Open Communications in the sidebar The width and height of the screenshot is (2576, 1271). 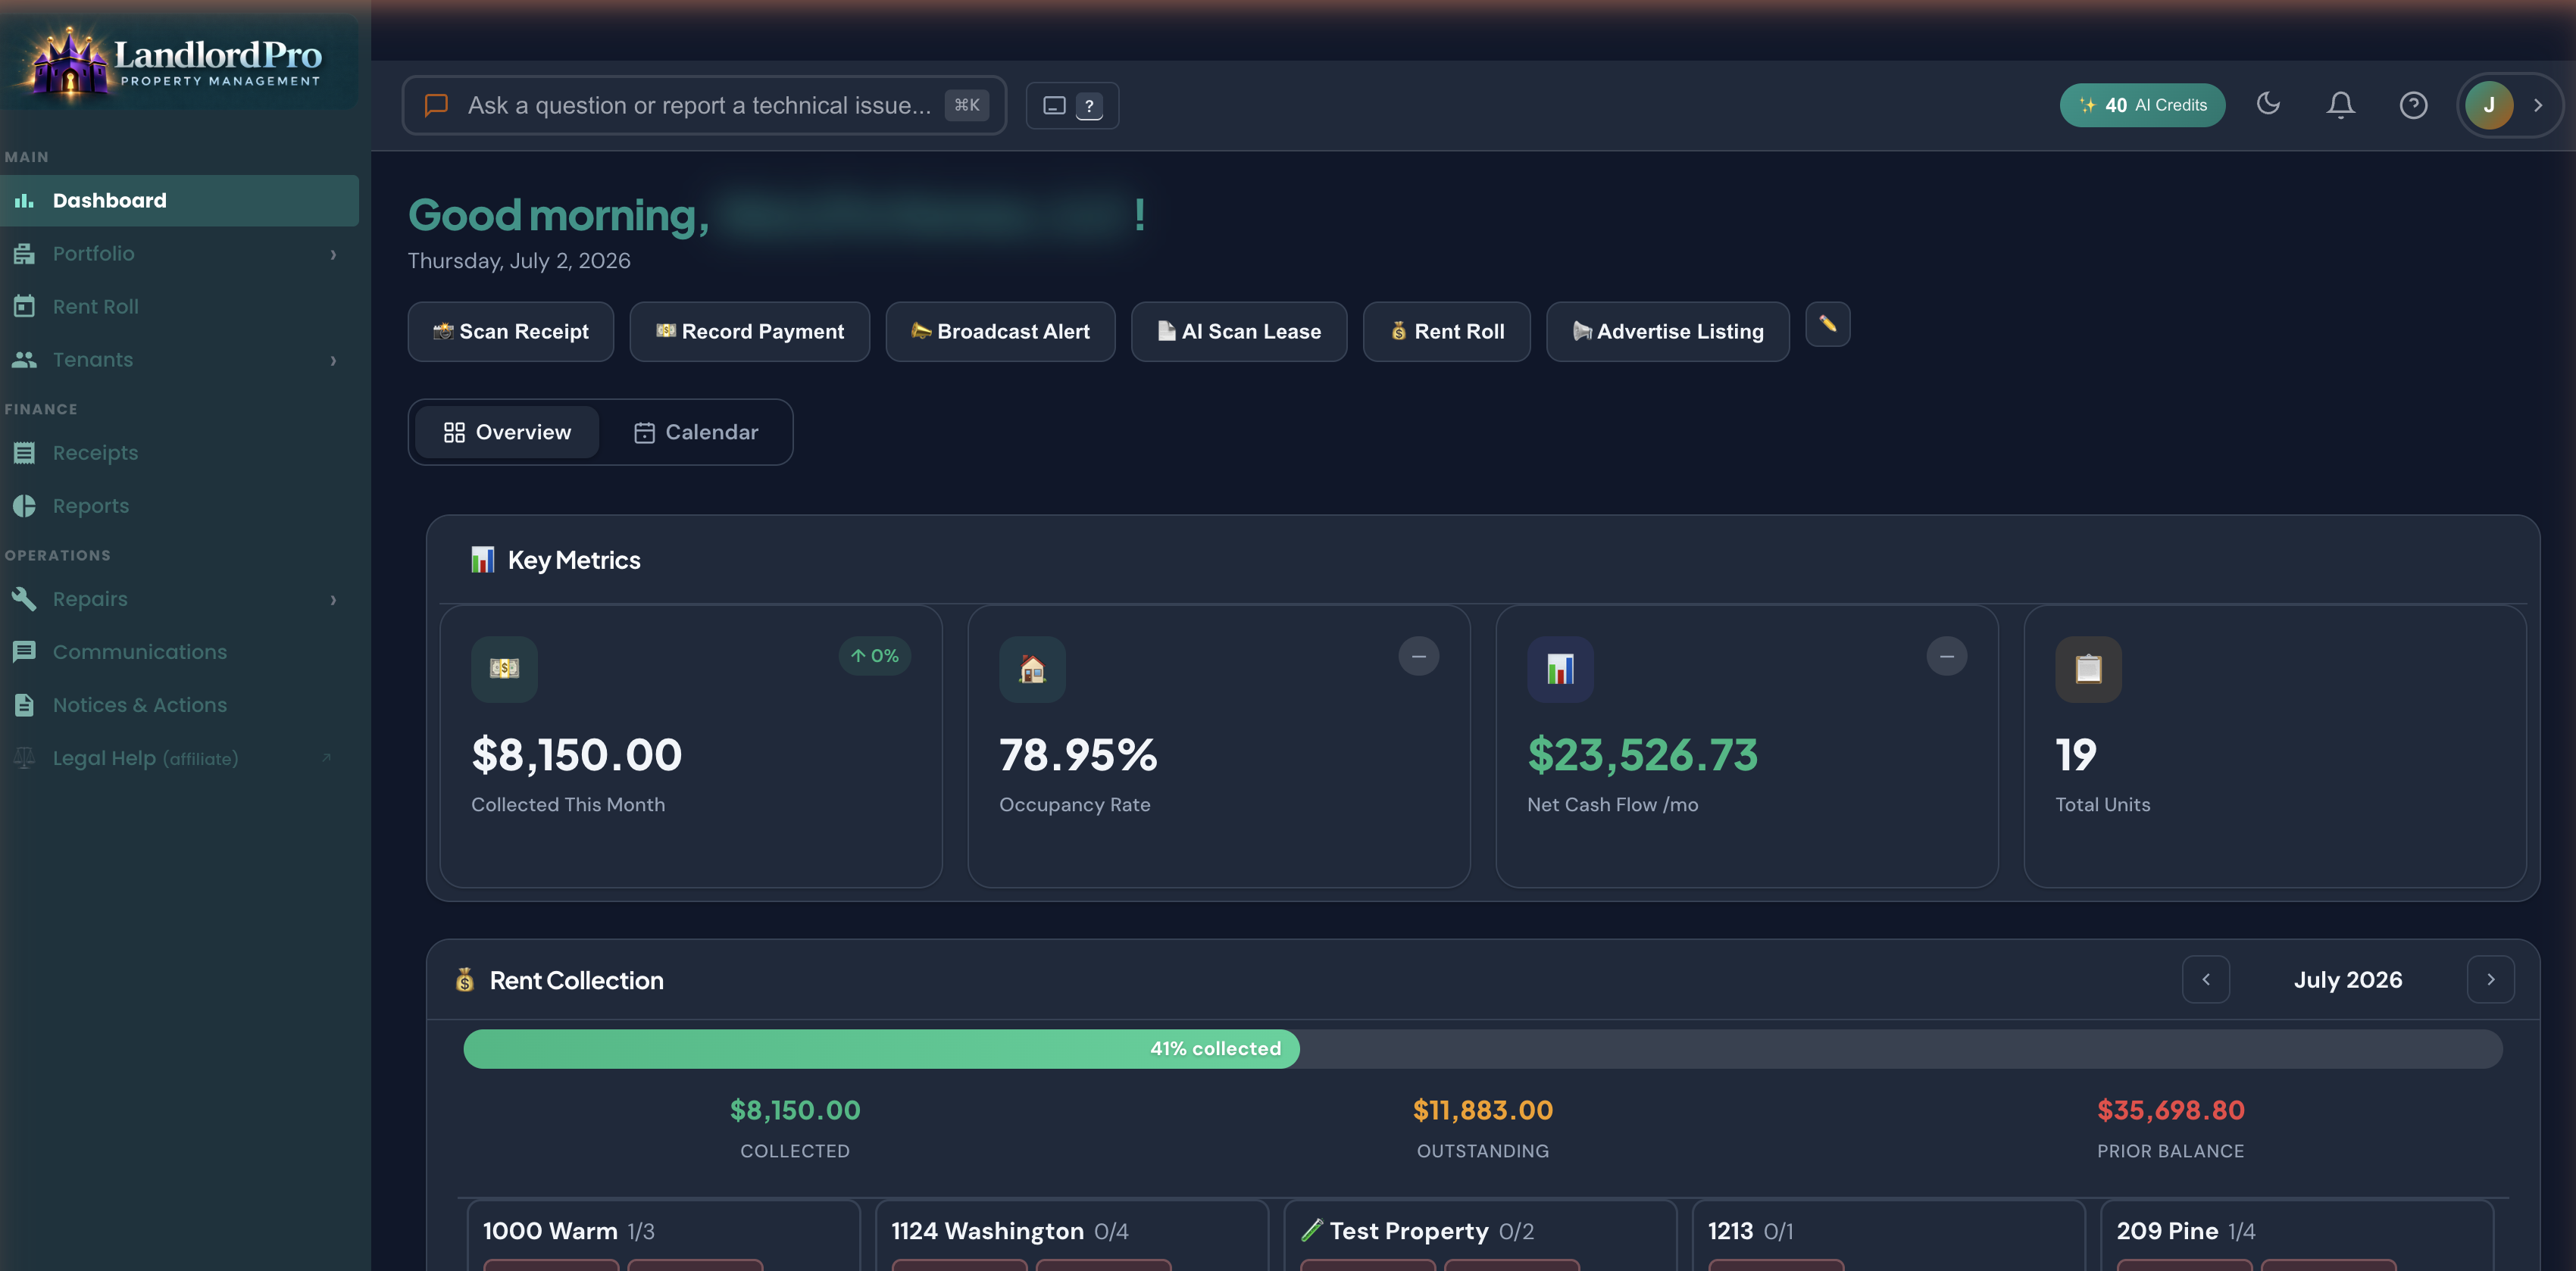(179, 651)
